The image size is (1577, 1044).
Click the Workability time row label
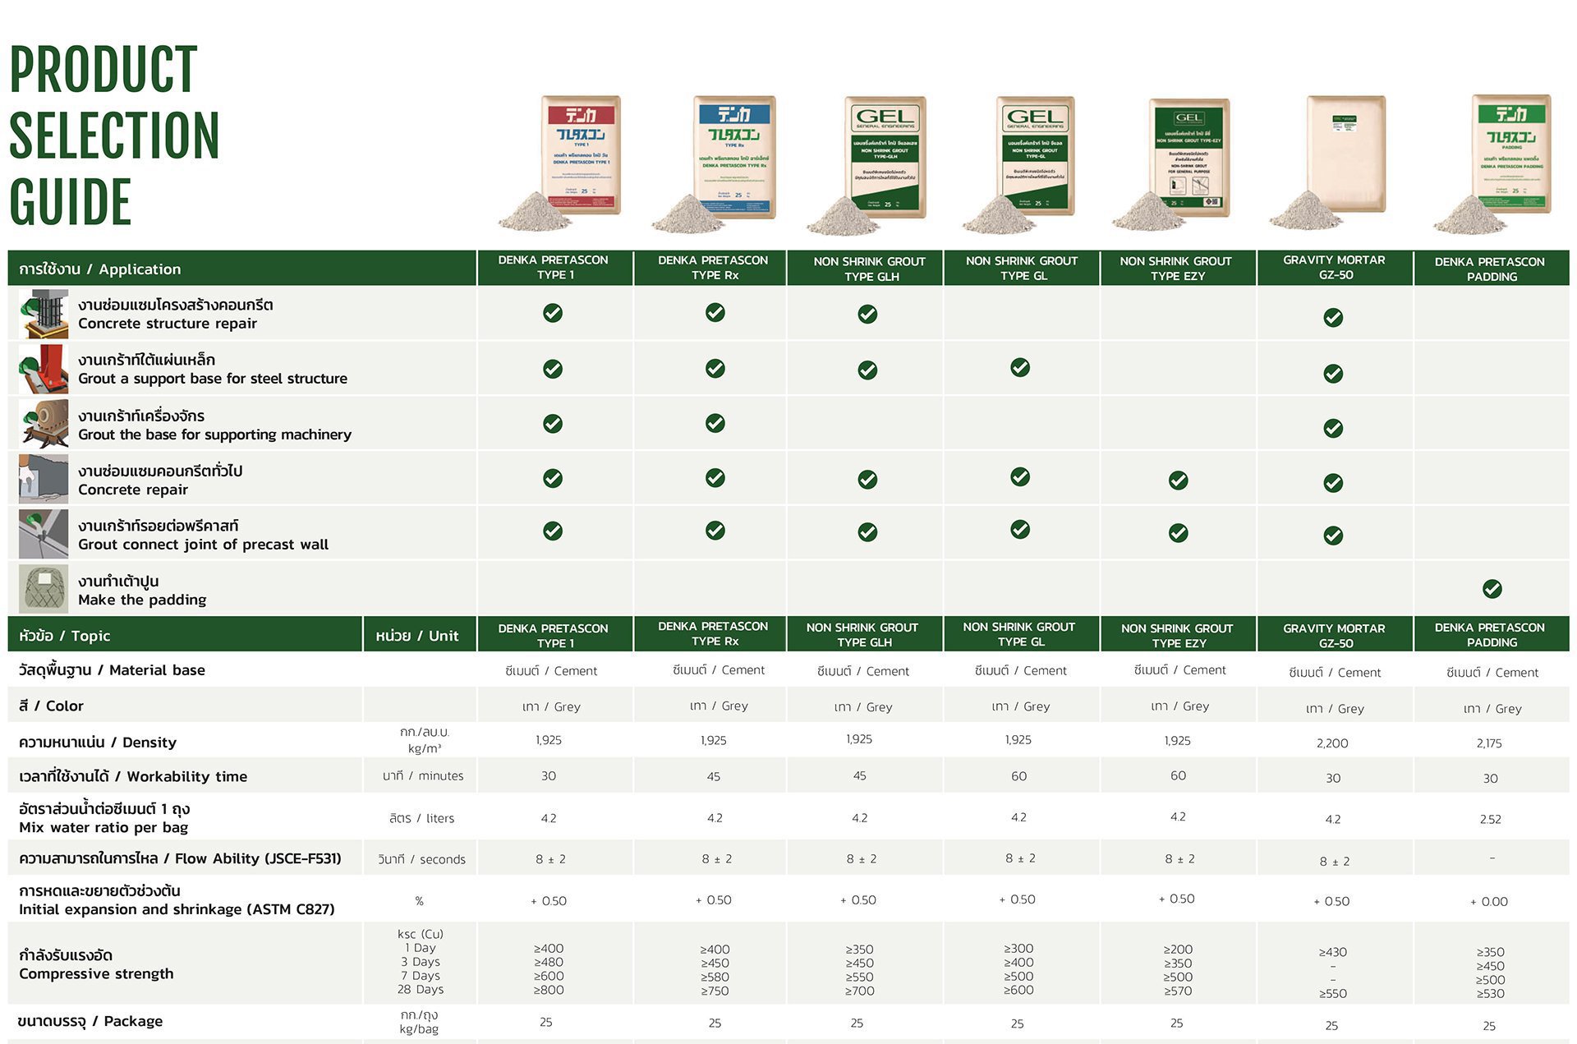point(132,776)
